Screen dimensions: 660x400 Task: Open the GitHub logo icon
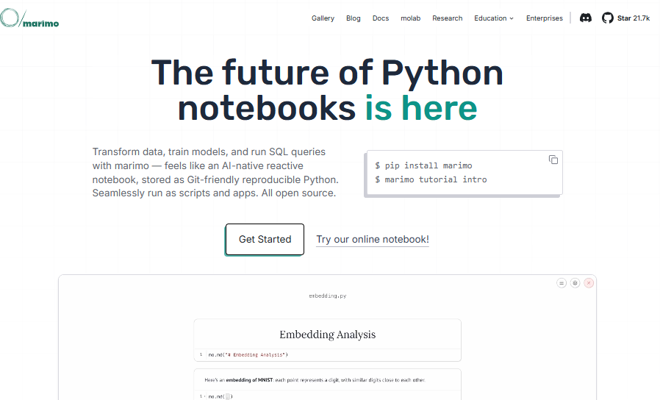click(607, 18)
